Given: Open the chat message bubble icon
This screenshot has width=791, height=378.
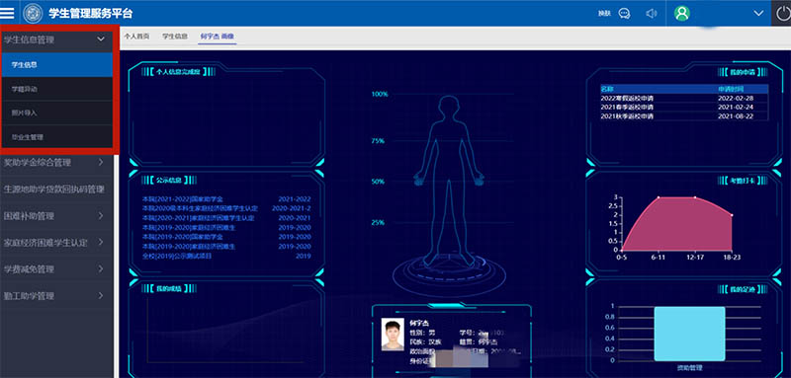Looking at the screenshot, I should coord(625,14).
